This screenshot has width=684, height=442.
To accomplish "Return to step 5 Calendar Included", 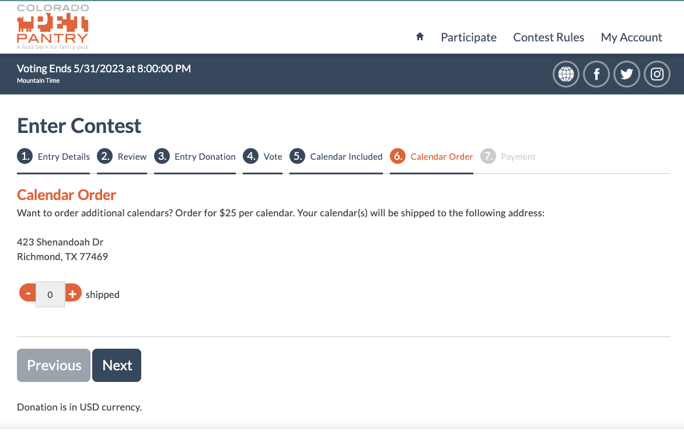I will pos(336,156).
